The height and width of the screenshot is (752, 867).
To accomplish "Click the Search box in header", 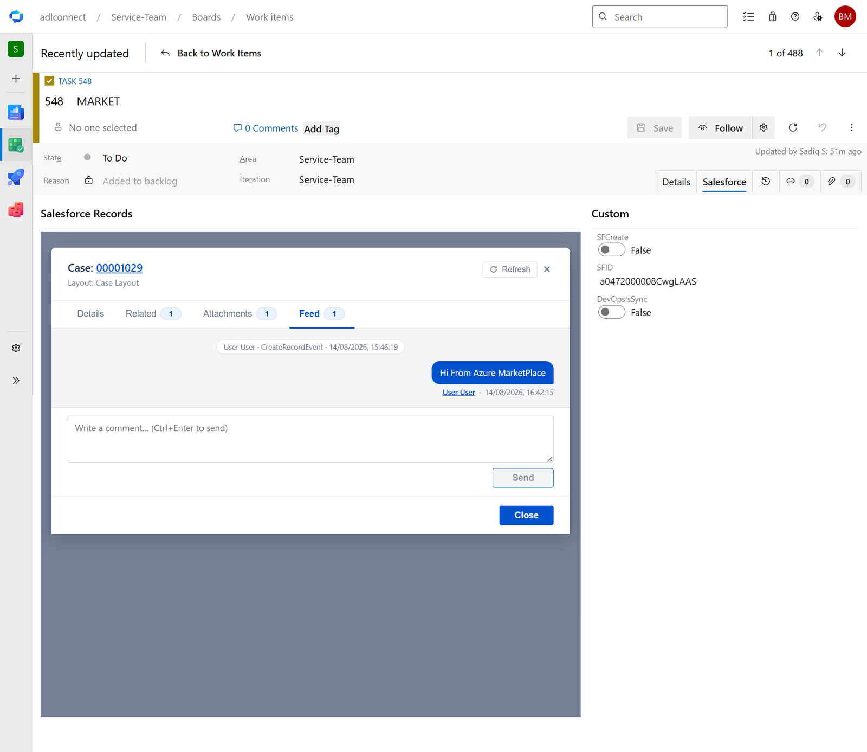I will [660, 17].
